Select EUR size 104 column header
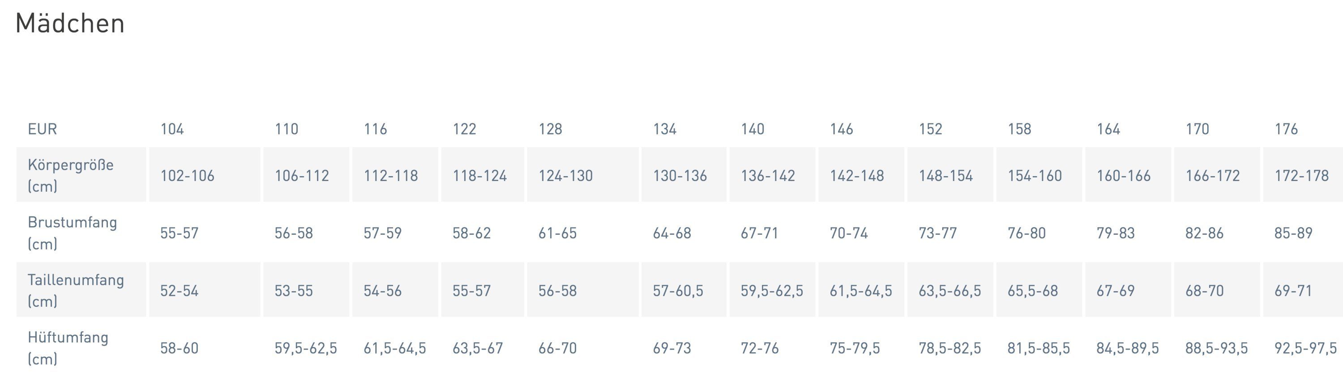 pos(172,129)
